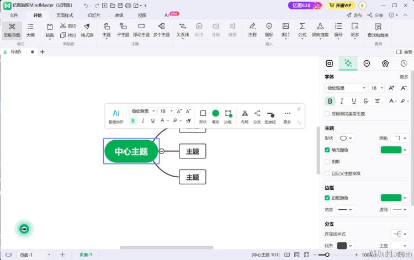Uncheck 填充颜色 fill color checkbox
The image size is (414, 260).
coord(327,150)
